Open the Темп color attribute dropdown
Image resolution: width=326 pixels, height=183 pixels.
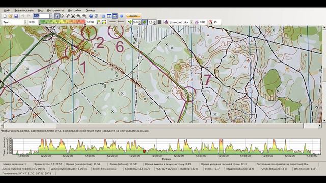(25, 22)
